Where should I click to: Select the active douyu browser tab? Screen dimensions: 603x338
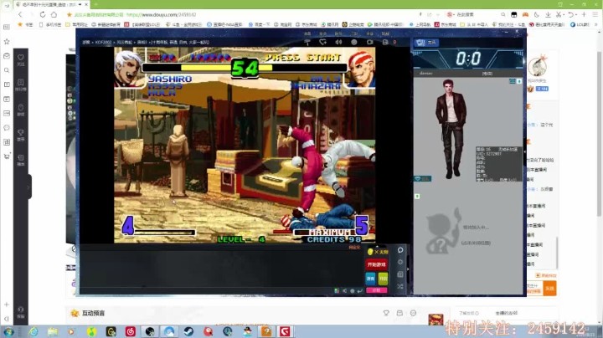coord(51,4)
